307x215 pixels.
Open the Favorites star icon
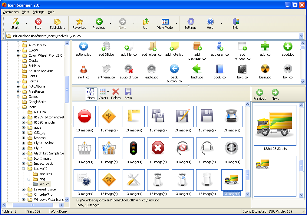click(79, 22)
